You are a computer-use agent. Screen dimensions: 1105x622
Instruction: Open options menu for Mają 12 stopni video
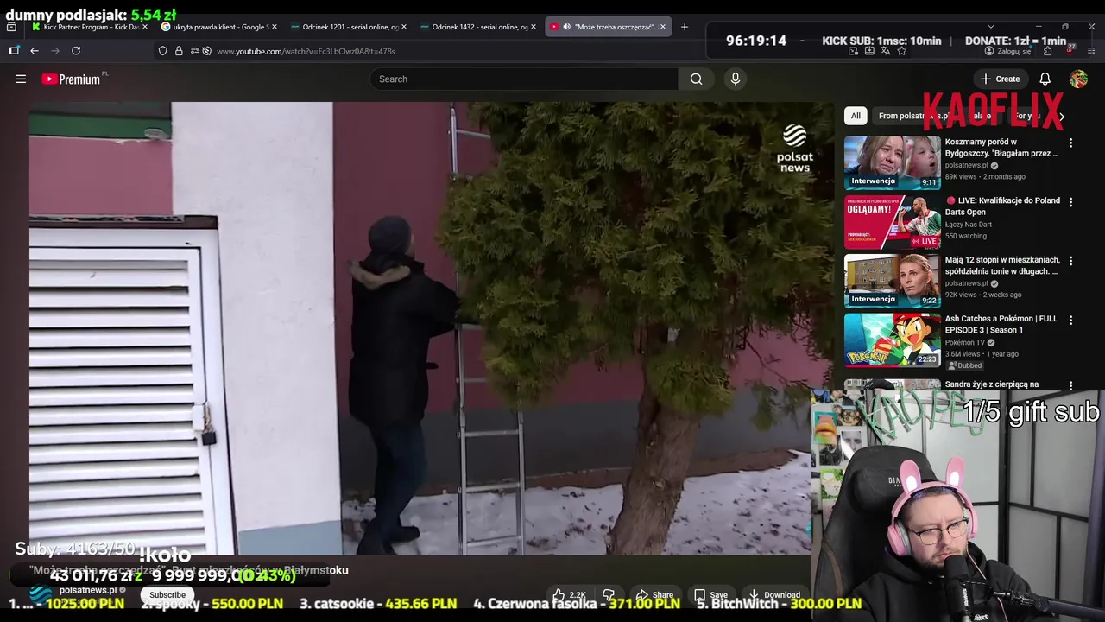(x=1071, y=261)
